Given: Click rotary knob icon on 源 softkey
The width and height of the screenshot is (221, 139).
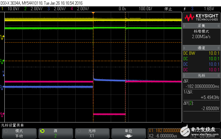Looking at the screenshot, I should click(x=42, y=131).
